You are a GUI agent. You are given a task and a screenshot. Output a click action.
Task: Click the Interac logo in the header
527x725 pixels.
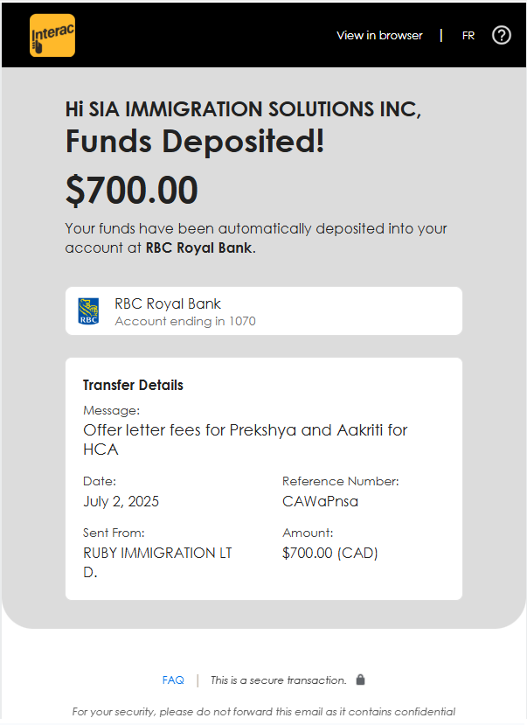[52, 36]
